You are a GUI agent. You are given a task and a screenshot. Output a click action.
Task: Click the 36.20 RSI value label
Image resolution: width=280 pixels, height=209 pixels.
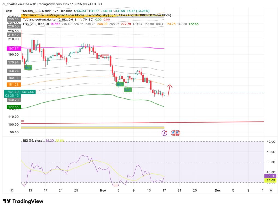270,176
